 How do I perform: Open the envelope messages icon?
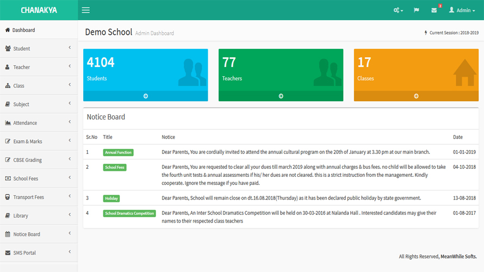[x=434, y=10]
